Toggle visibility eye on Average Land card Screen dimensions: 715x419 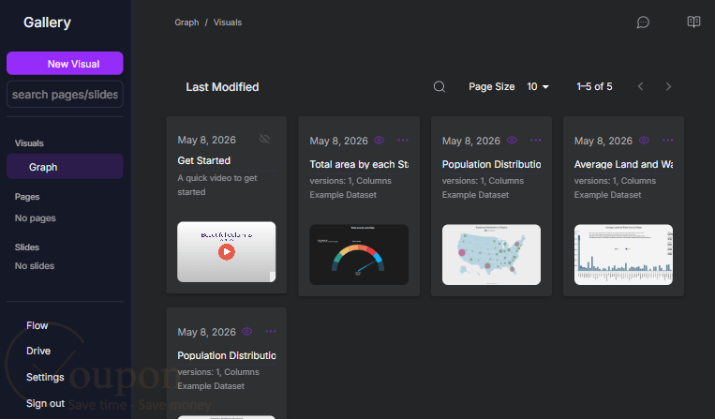click(x=644, y=141)
